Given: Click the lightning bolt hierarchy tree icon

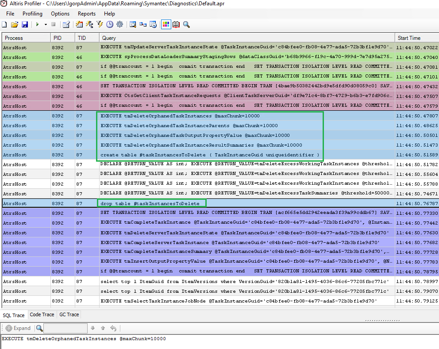Looking at the screenshot, I should click(x=89, y=25).
